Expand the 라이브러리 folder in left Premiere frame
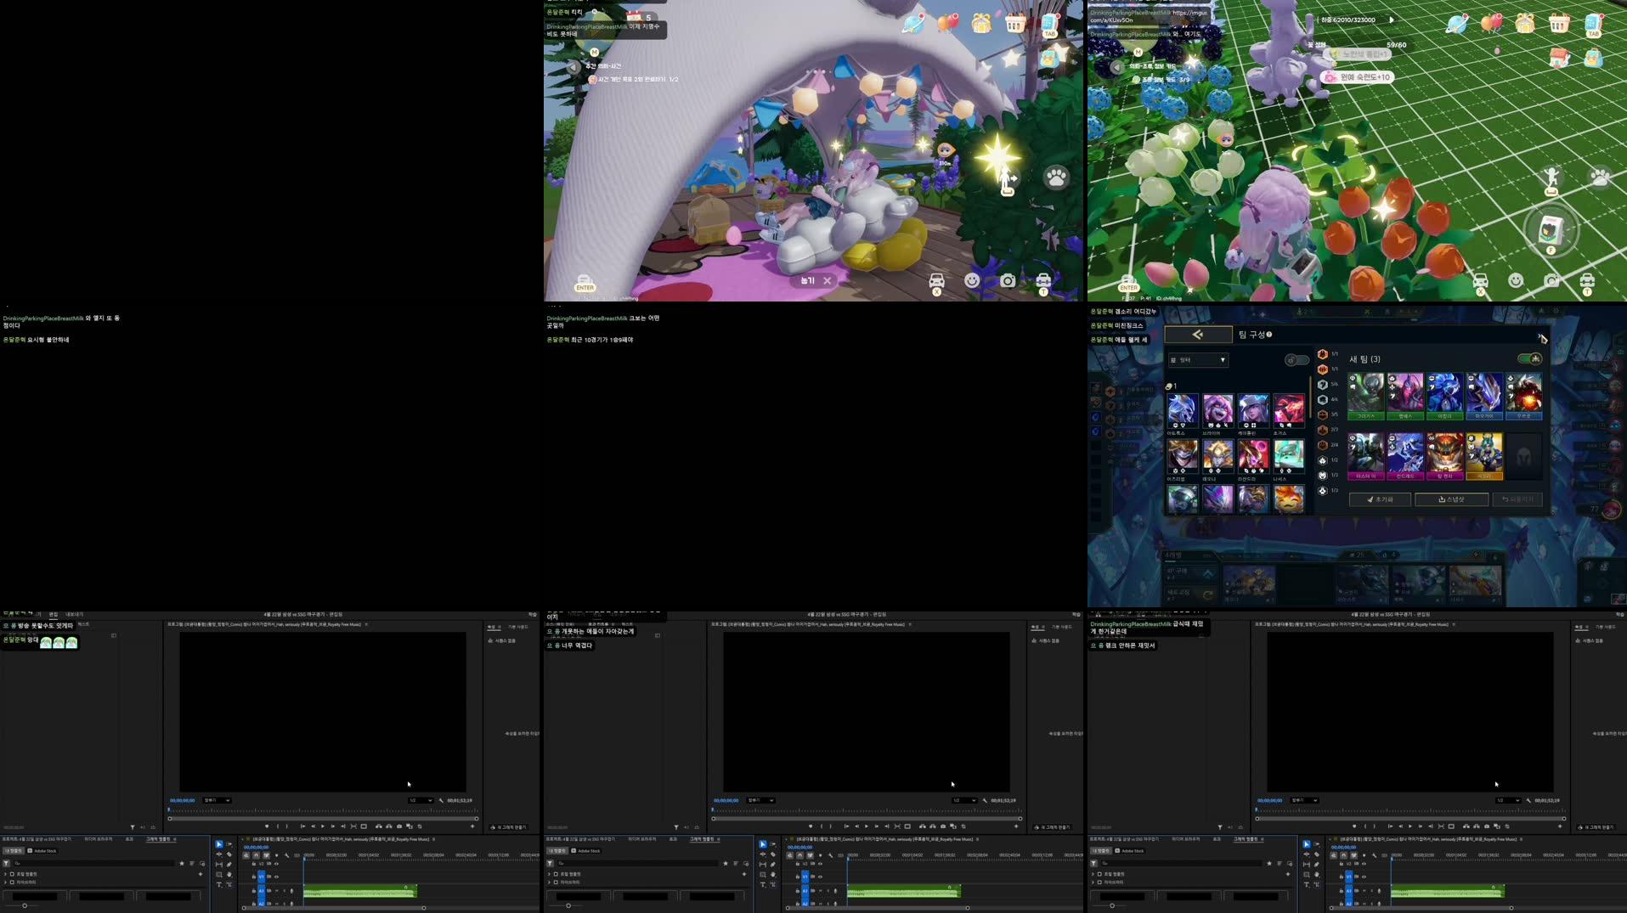This screenshot has width=1627, height=913. [5, 882]
